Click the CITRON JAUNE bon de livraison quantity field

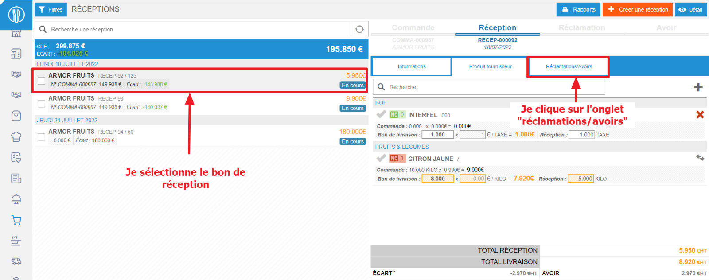[437, 179]
